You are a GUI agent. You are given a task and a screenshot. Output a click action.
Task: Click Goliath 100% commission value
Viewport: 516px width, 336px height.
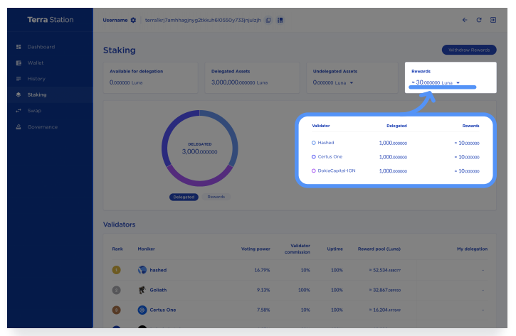coord(304,290)
